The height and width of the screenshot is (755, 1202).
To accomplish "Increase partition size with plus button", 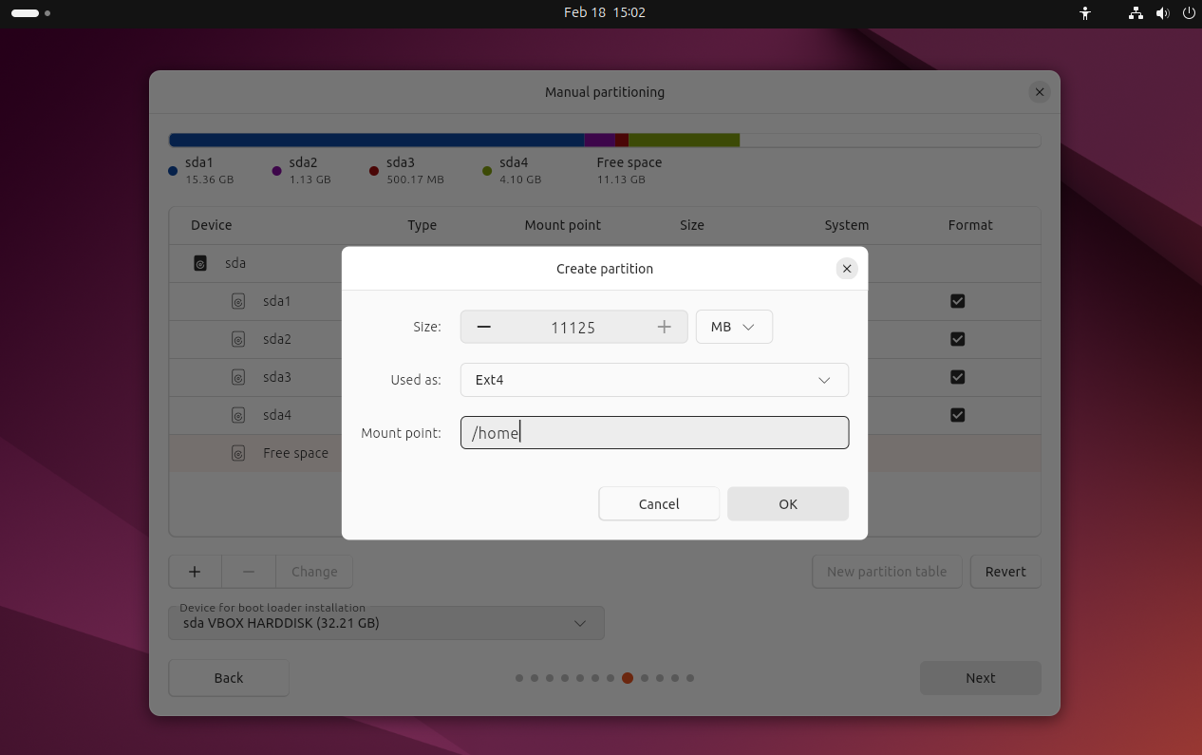I will [665, 327].
